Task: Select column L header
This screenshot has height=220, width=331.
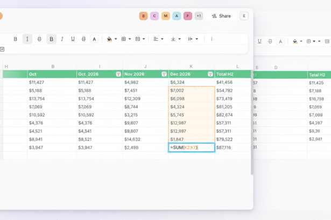Action: 237,67
